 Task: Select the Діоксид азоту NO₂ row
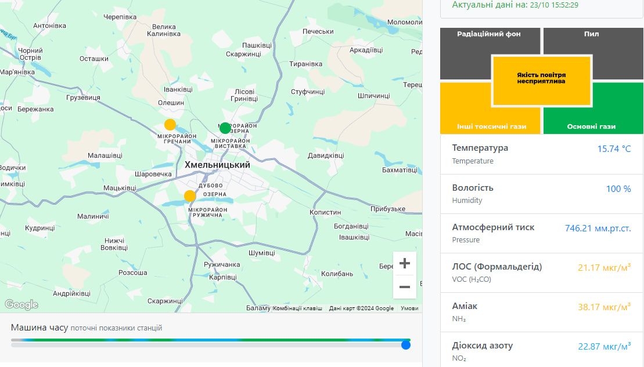(541, 350)
